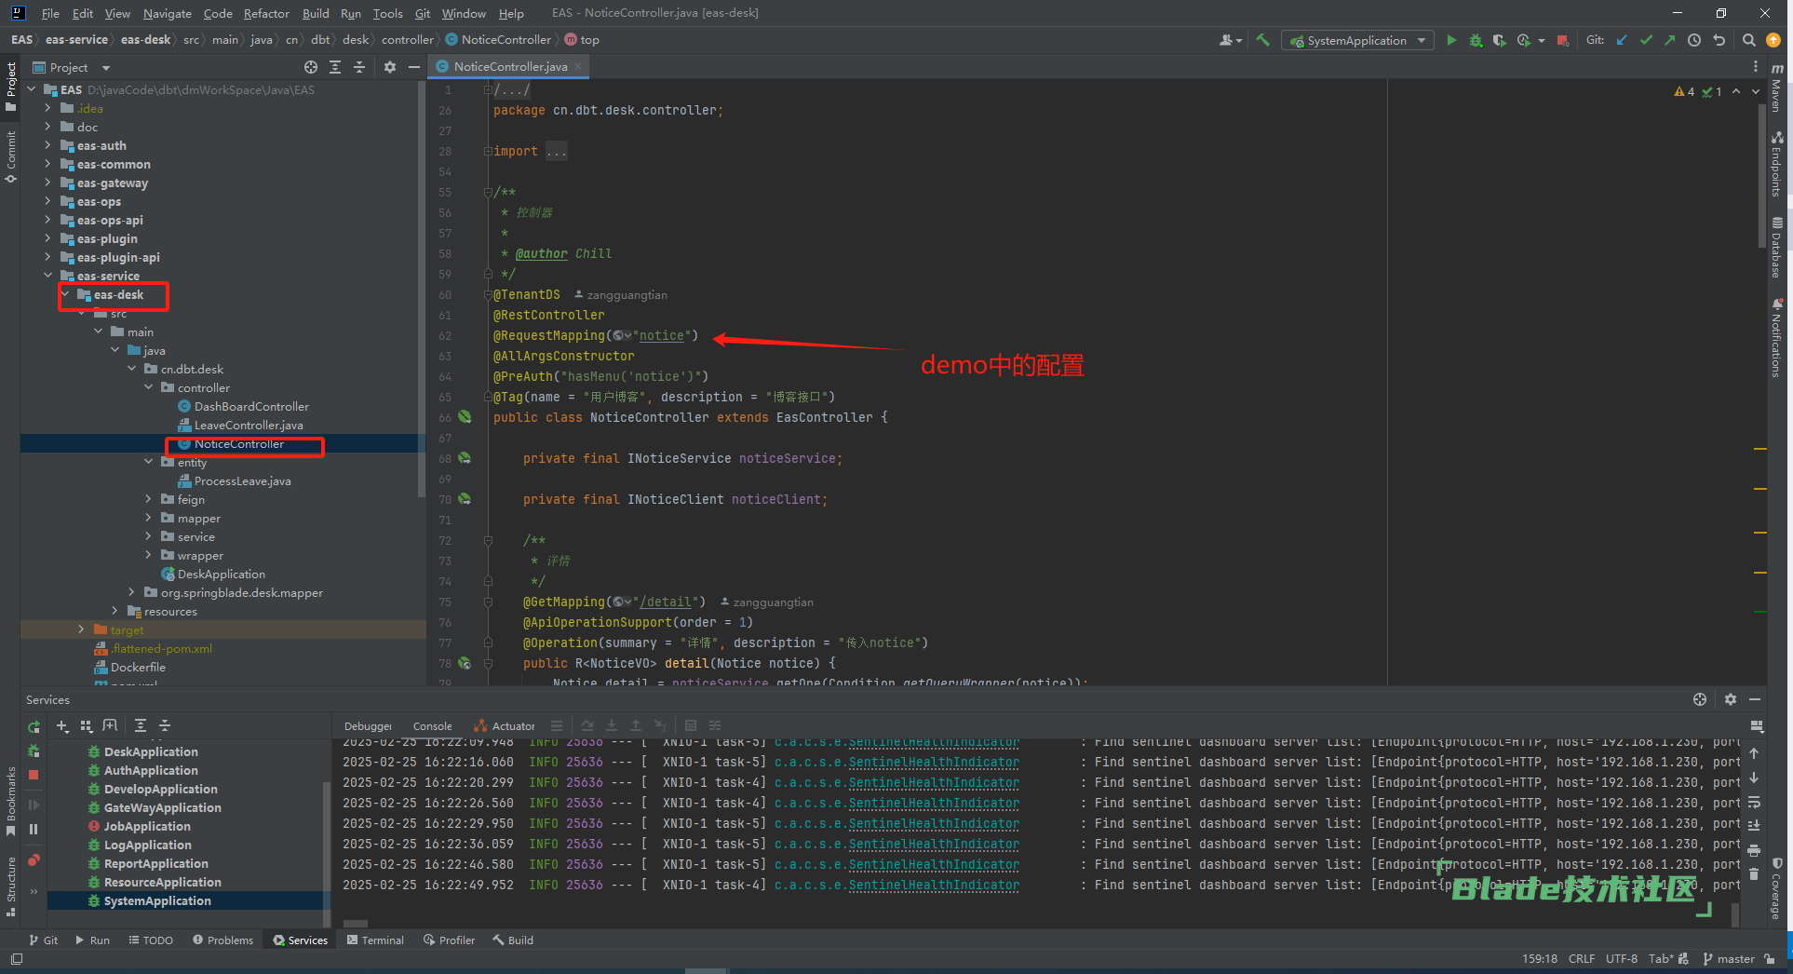This screenshot has height=974, width=1793.
Task: Collapse the controller package
Action: click(x=149, y=387)
